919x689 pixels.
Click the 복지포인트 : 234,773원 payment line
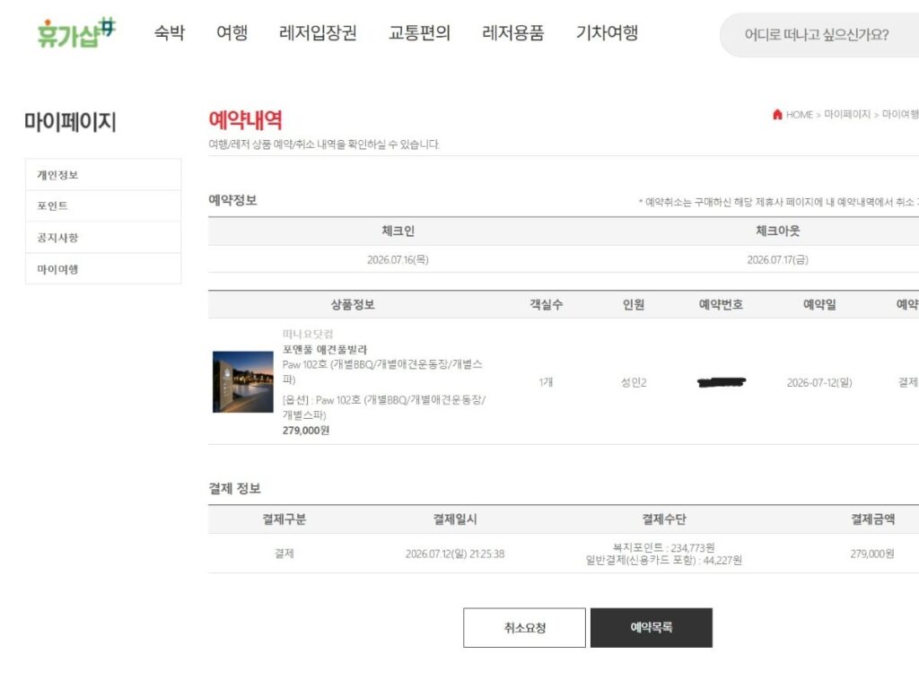click(x=663, y=547)
